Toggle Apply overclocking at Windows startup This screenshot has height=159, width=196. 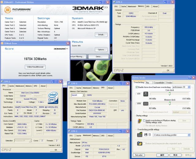pos(144,121)
